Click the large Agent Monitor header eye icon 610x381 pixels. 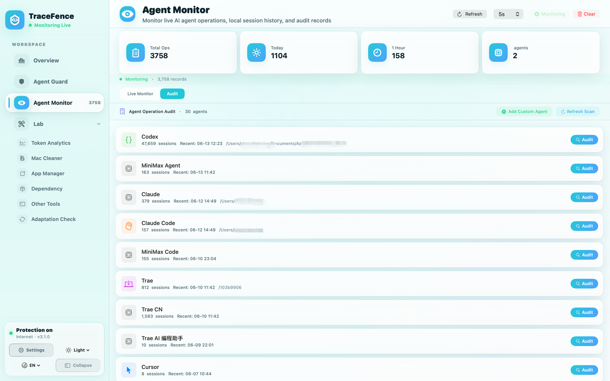127,14
